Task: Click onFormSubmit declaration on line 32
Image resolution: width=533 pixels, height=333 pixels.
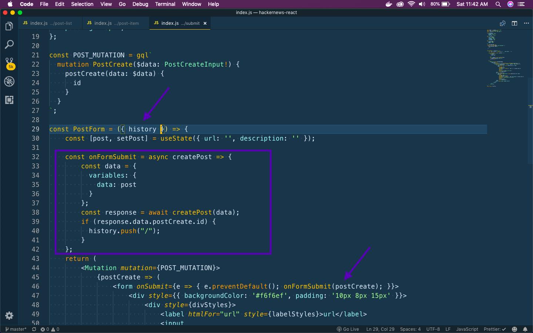Action: click(x=113, y=157)
